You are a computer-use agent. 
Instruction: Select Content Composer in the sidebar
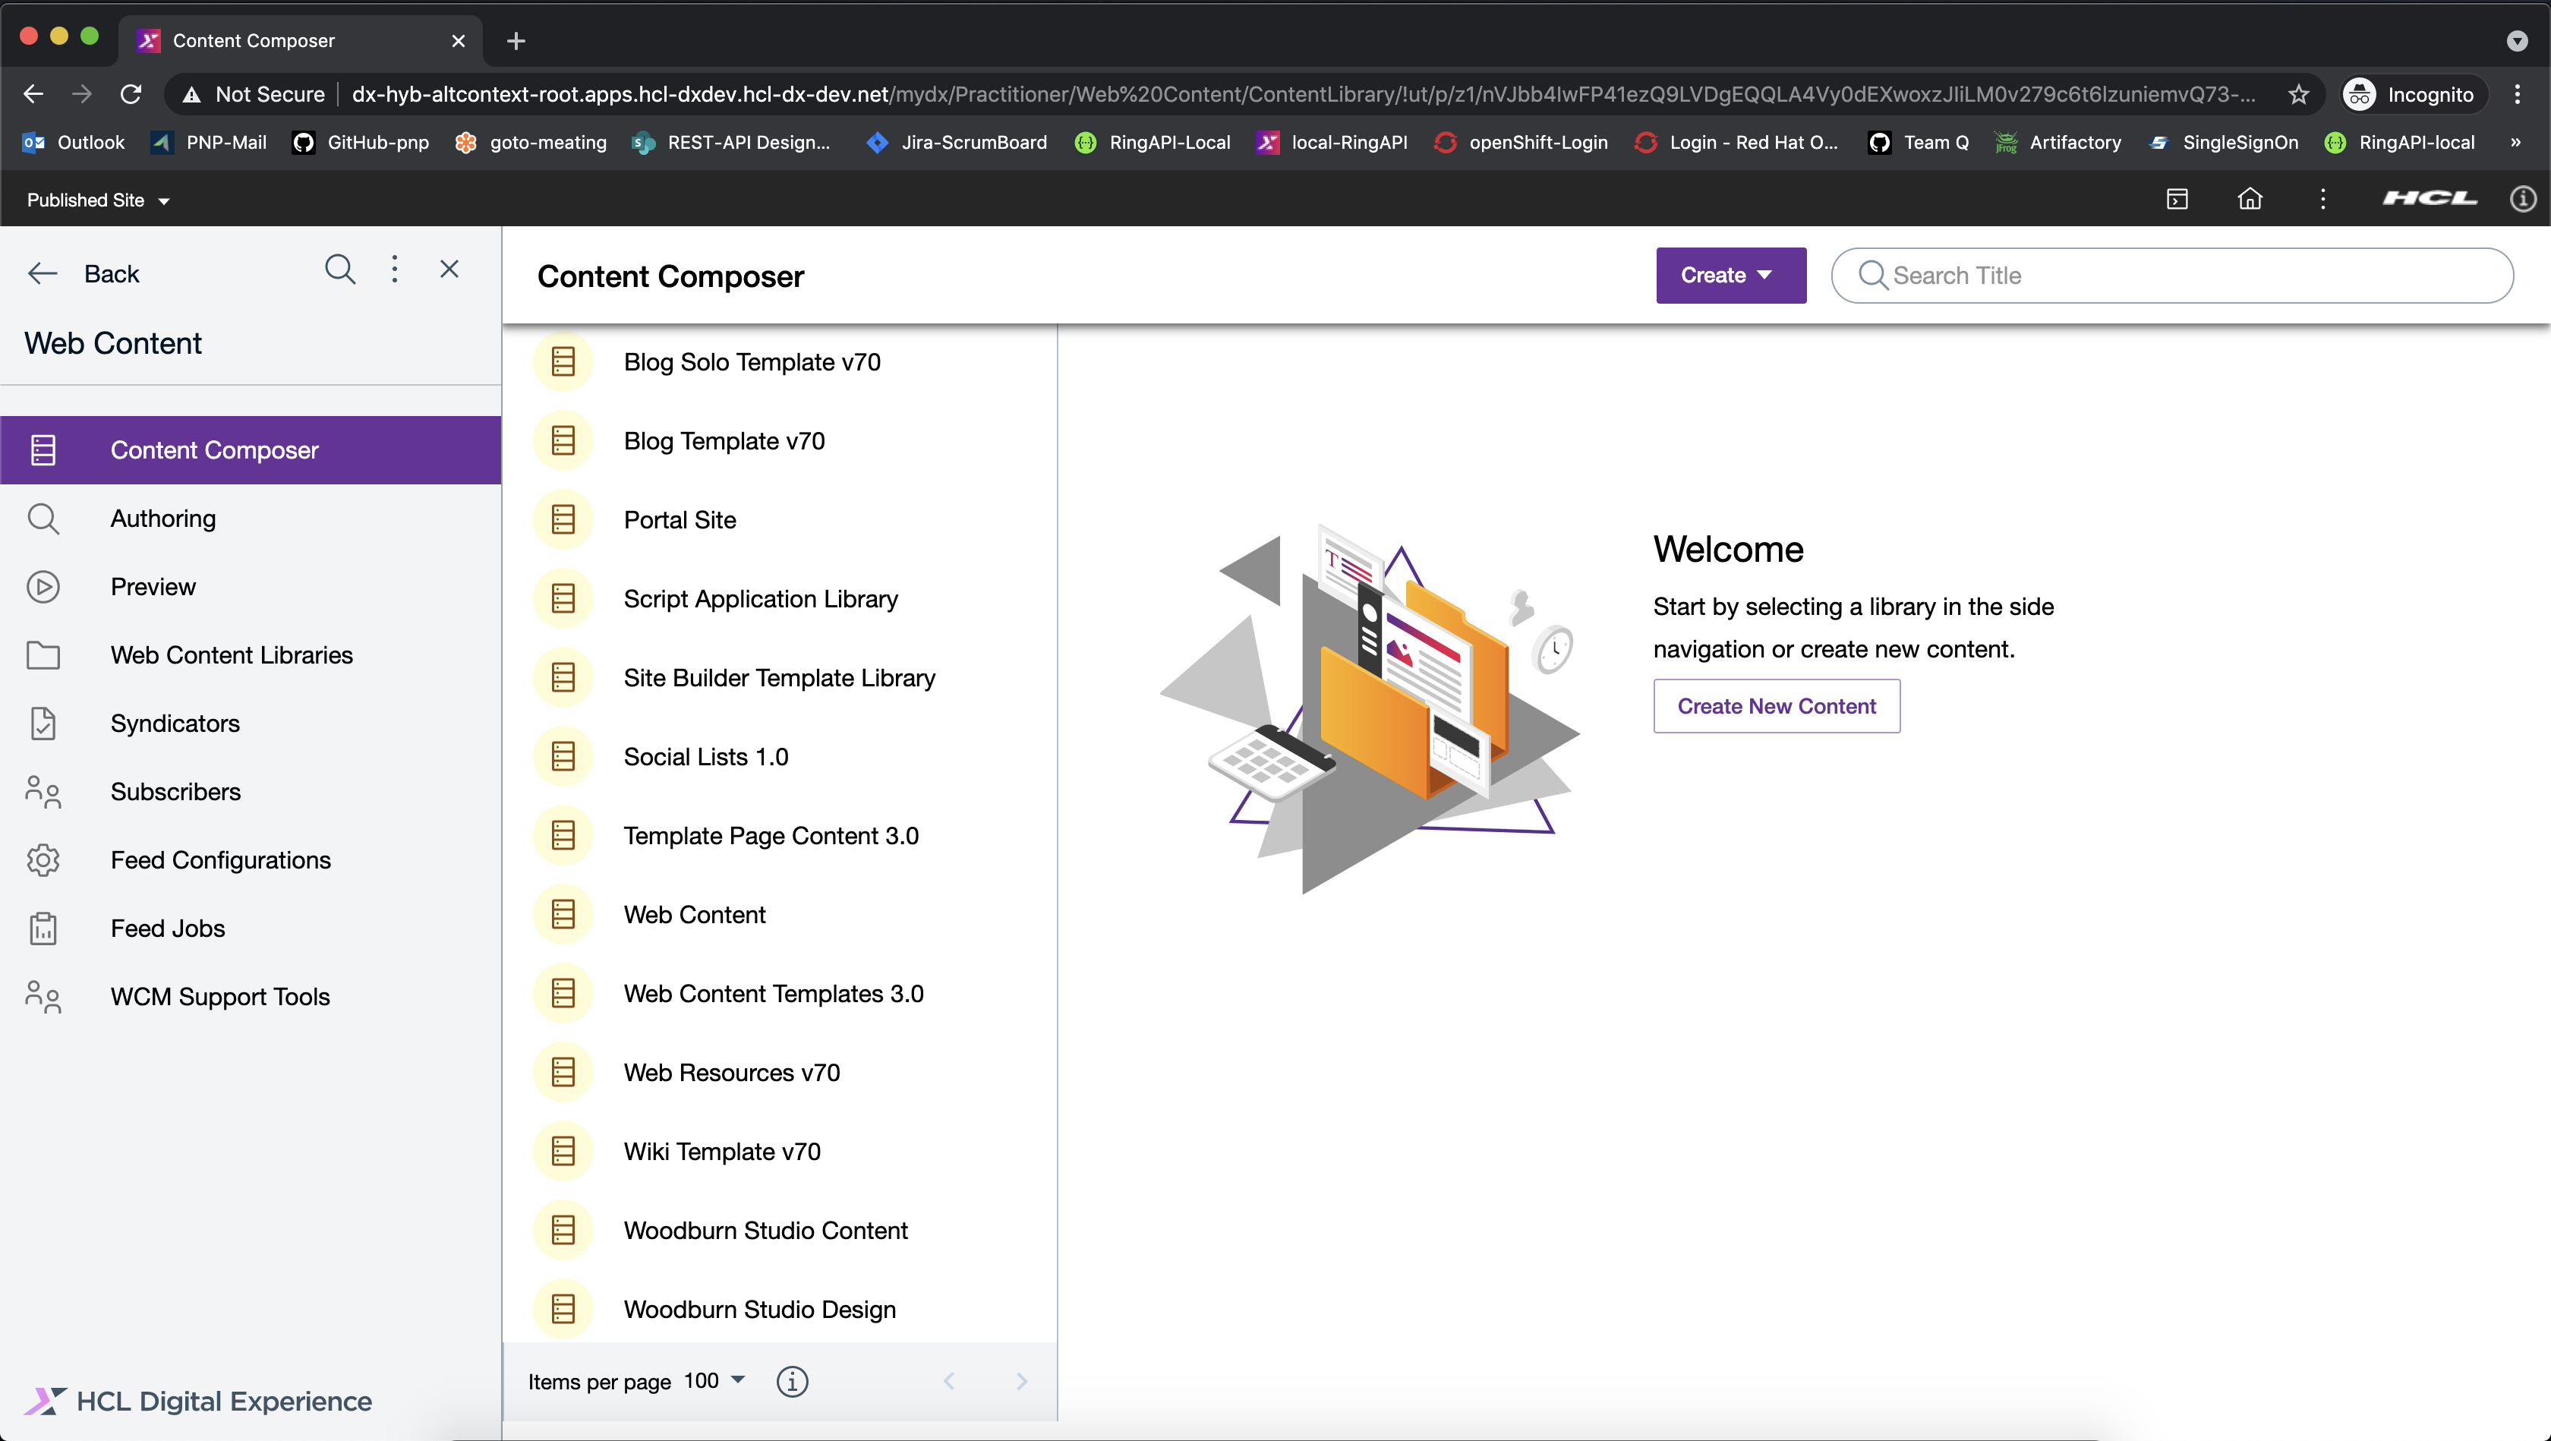click(251, 449)
